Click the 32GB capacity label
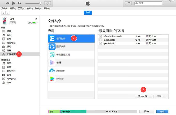 pos(12,23)
